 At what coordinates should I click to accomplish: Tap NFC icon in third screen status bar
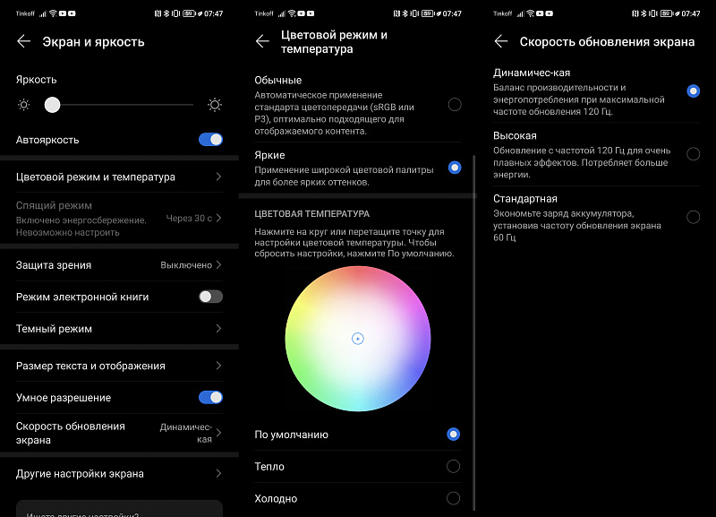click(635, 13)
